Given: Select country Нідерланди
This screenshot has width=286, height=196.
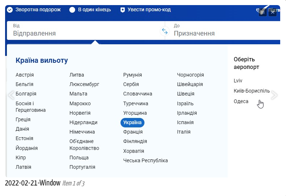Looking at the screenshot, I should (83, 123).
